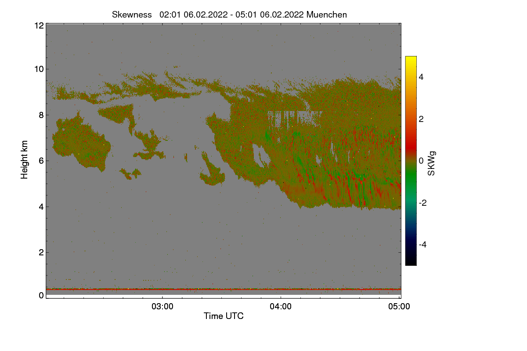Click the height tick label "10"
Viewport: 527px width, 351px height.
click(39, 69)
